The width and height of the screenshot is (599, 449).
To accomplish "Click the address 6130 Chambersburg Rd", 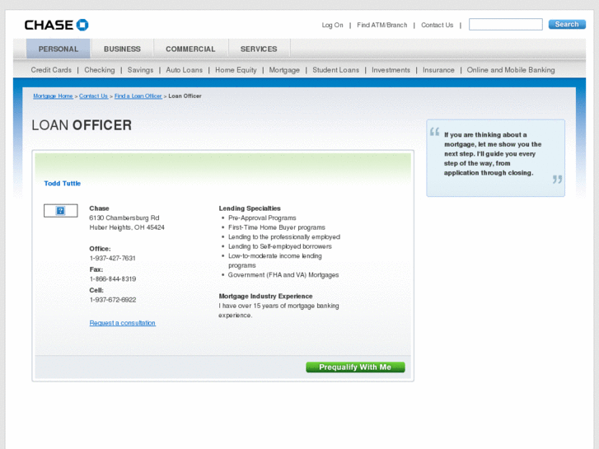I will (x=124, y=217).
